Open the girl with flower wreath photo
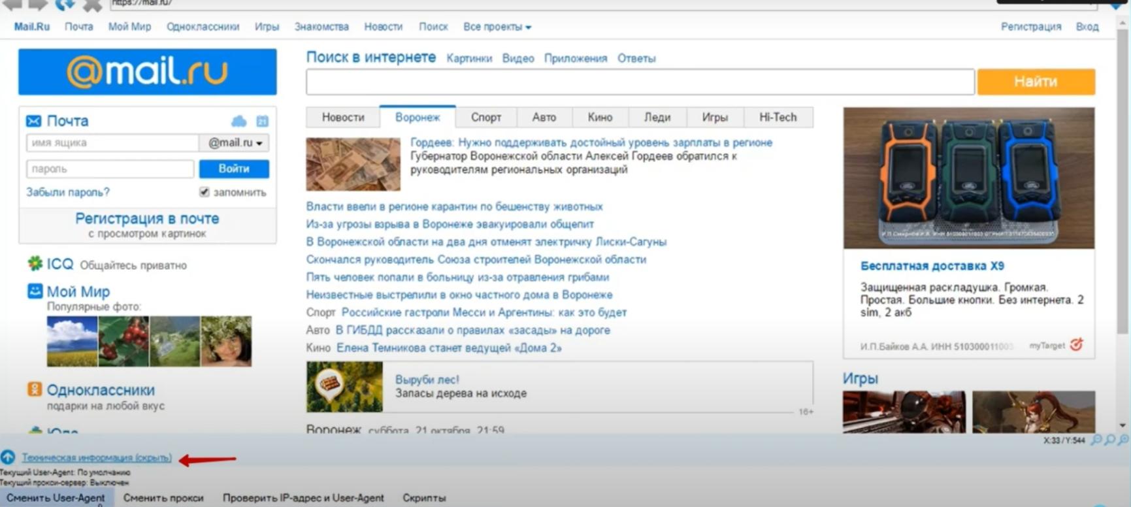 [x=226, y=341]
